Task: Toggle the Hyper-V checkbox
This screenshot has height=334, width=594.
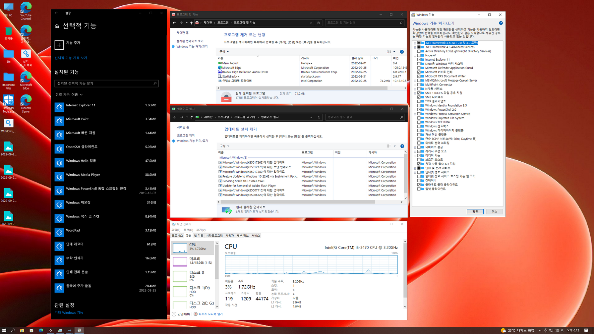Action: pyautogui.click(x=419, y=55)
